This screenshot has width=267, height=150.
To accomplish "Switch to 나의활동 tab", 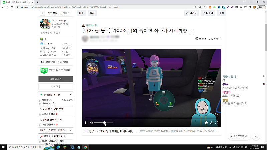I will tap(65, 13).
